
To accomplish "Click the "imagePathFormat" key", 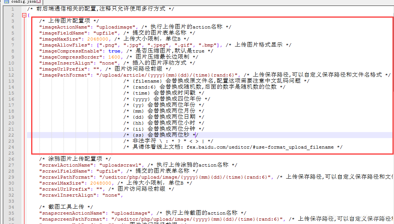I will (65, 75).
